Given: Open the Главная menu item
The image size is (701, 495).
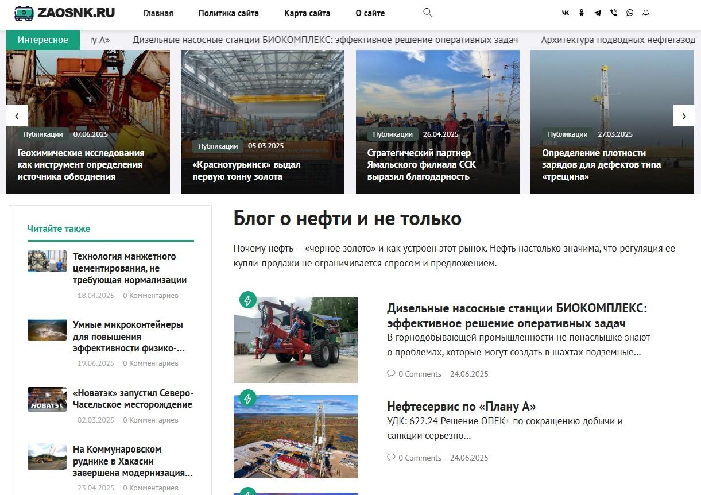Looking at the screenshot, I should (x=158, y=13).
